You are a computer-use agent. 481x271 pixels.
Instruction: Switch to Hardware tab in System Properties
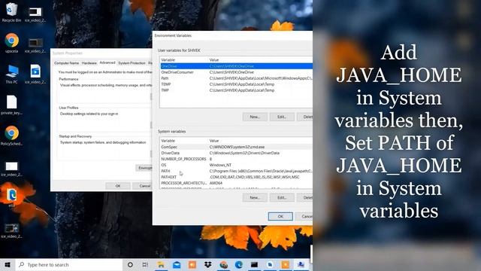click(89, 63)
